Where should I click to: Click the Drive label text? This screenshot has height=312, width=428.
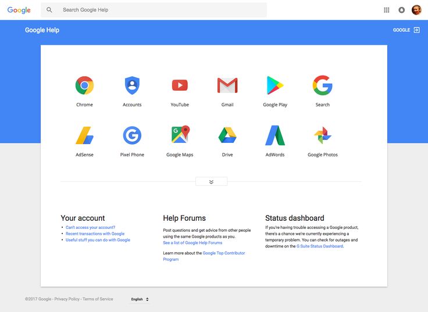click(227, 155)
